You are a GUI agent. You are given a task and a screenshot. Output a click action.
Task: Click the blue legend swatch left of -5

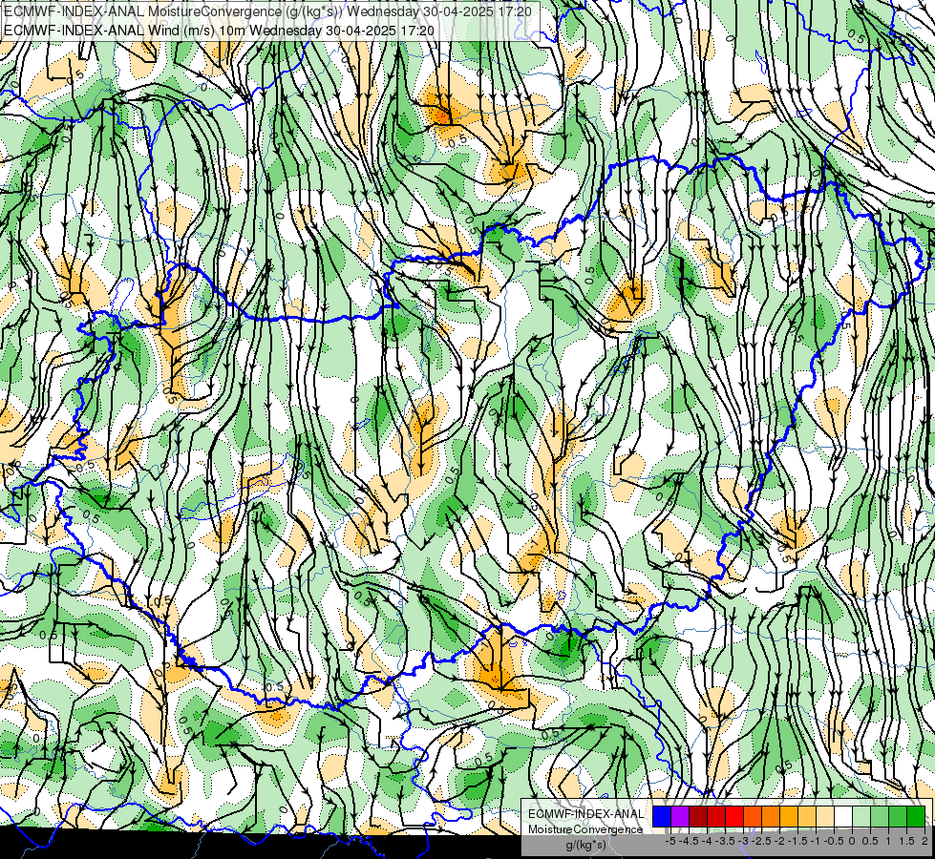tap(662, 816)
